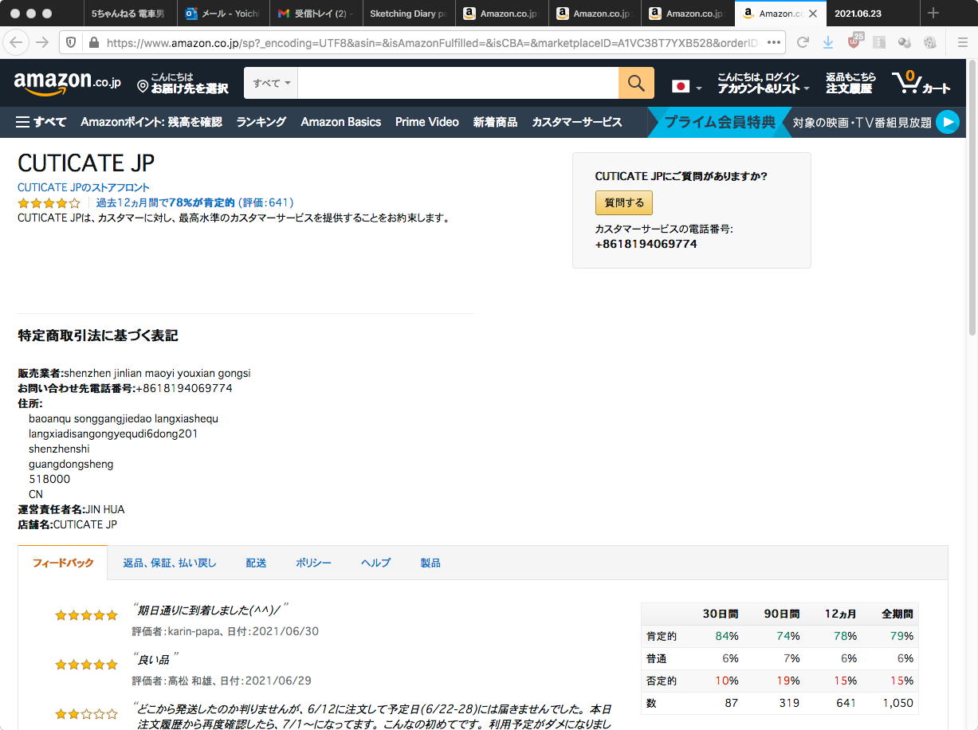Image resolution: width=978 pixels, height=730 pixels.
Task: Click the 30日間 column header
Action: click(721, 614)
